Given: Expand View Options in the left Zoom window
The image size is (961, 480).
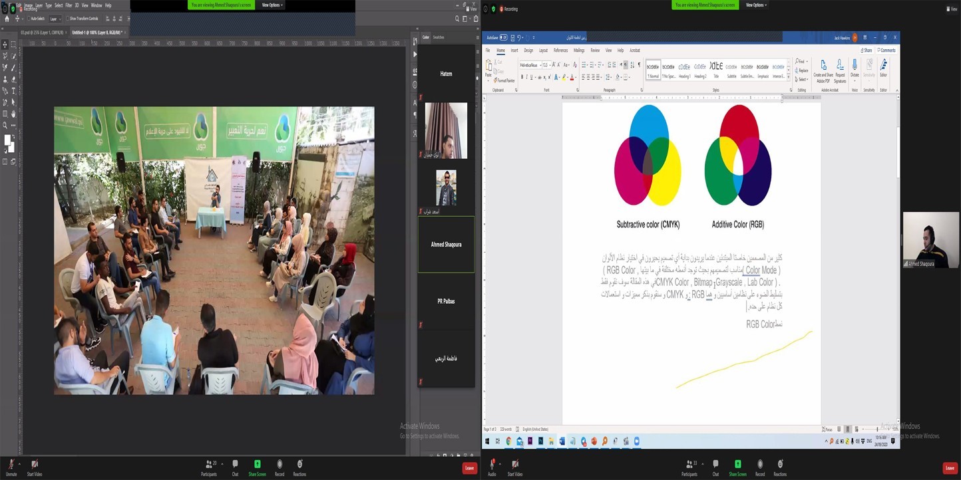Looking at the screenshot, I should coord(272,5).
